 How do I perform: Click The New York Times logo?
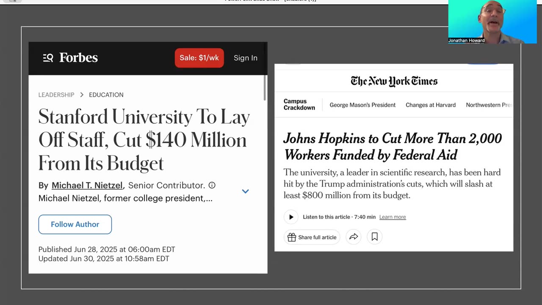[394, 81]
